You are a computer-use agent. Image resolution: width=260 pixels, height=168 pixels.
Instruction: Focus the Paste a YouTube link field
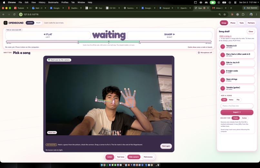point(237,106)
